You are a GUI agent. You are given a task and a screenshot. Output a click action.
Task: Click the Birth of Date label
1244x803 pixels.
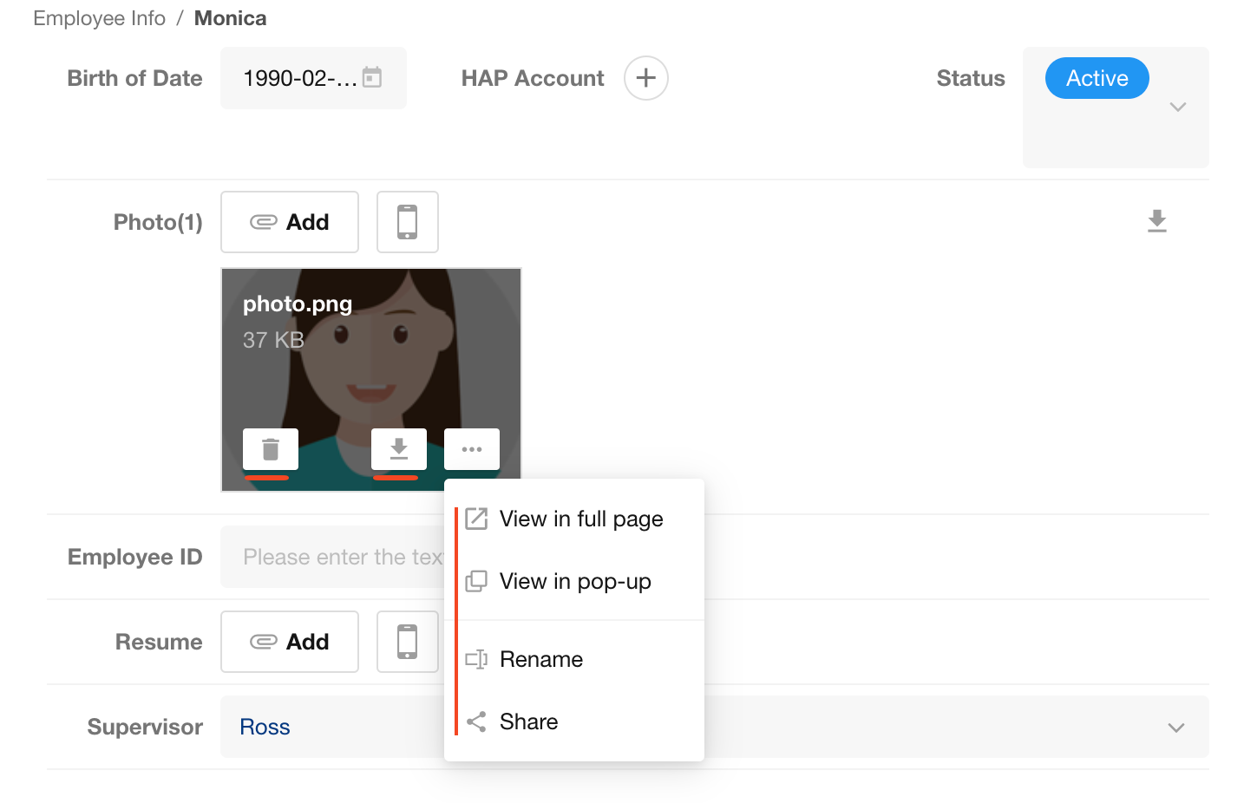coord(135,78)
